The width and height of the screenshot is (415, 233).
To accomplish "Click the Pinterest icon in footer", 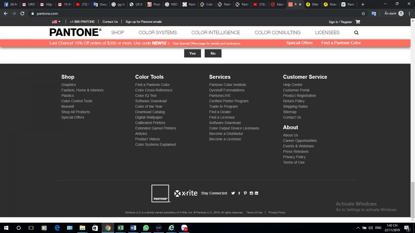I will tap(245, 193).
